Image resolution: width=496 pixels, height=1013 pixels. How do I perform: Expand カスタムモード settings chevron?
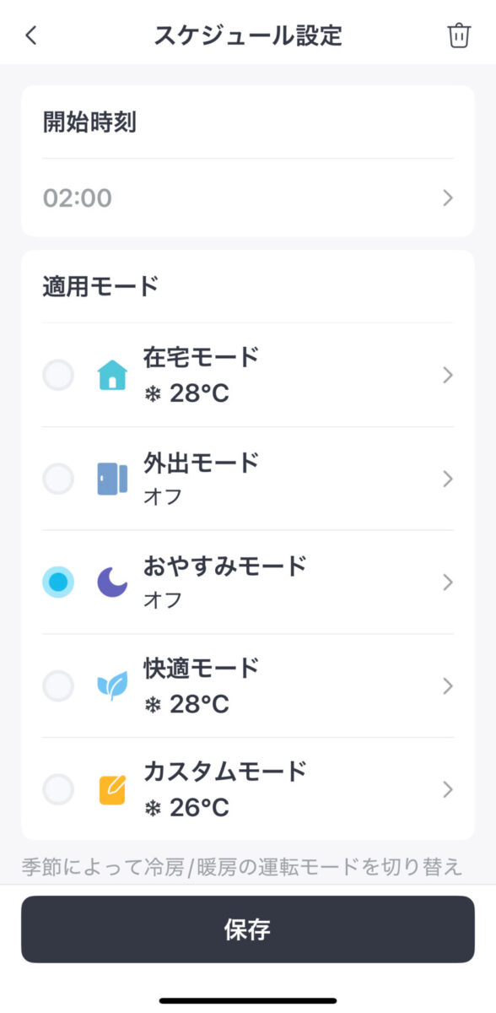point(448,790)
